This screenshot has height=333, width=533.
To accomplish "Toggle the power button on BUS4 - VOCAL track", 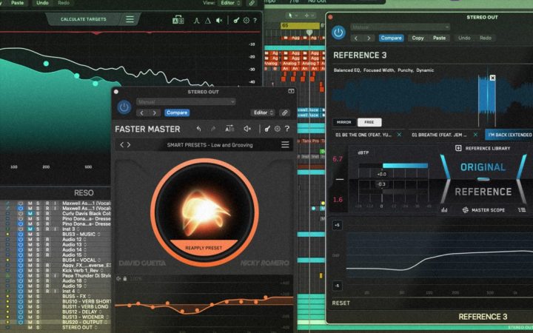I will click(x=21, y=260).
